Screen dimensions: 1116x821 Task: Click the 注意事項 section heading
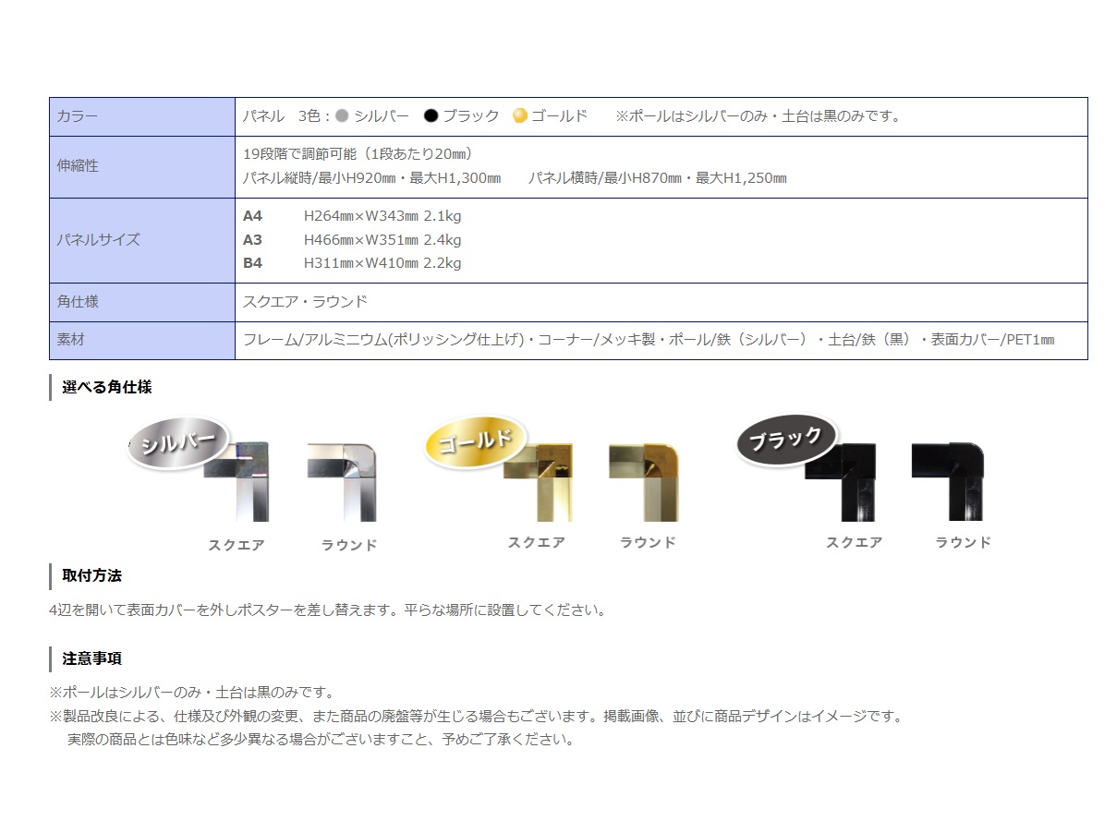(91, 658)
